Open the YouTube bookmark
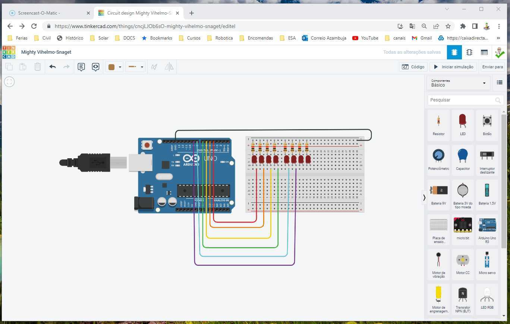Viewport: 510px width, 324px height. (365, 38)
